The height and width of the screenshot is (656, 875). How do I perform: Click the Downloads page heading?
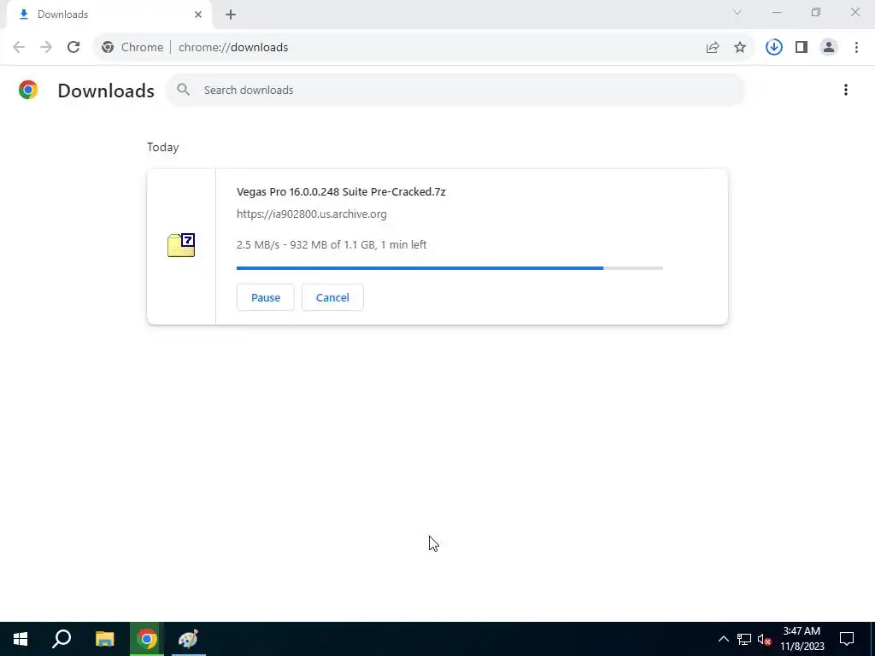coord(106,91)
